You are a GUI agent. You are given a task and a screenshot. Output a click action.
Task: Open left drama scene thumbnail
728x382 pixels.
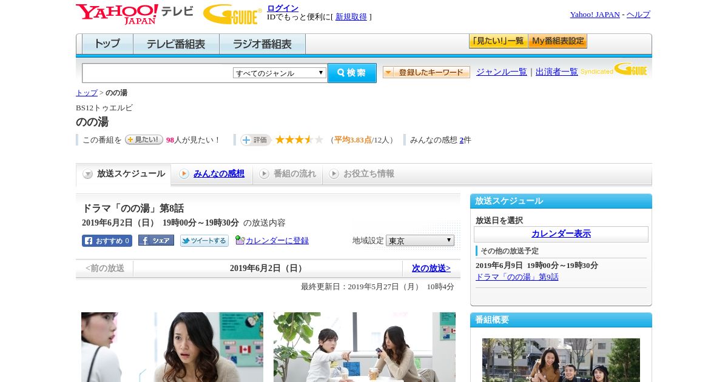point(172,347)
